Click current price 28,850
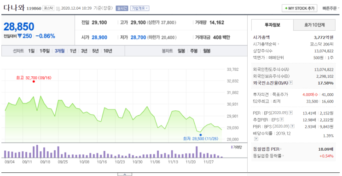The width and height of the screenshot is (342, 176). (19, 27)
